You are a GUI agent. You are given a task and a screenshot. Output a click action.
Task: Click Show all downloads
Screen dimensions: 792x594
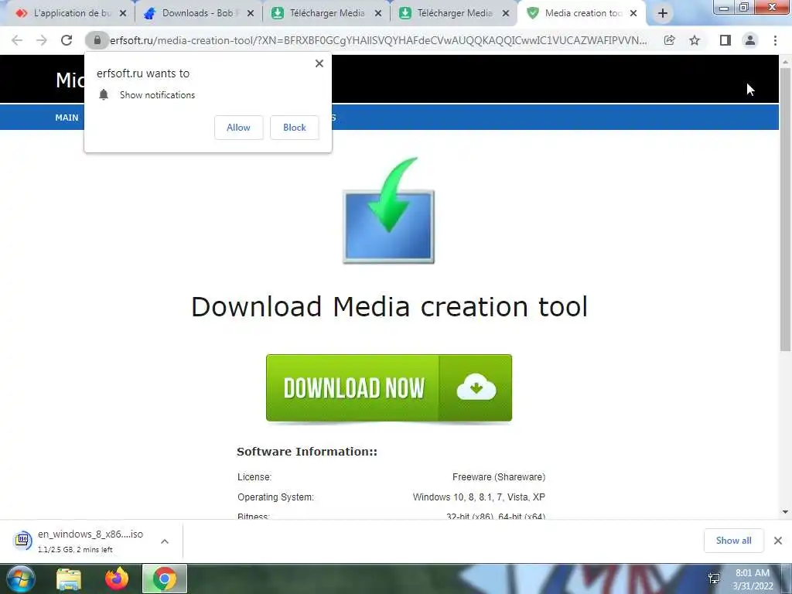(x=733, y=541)
